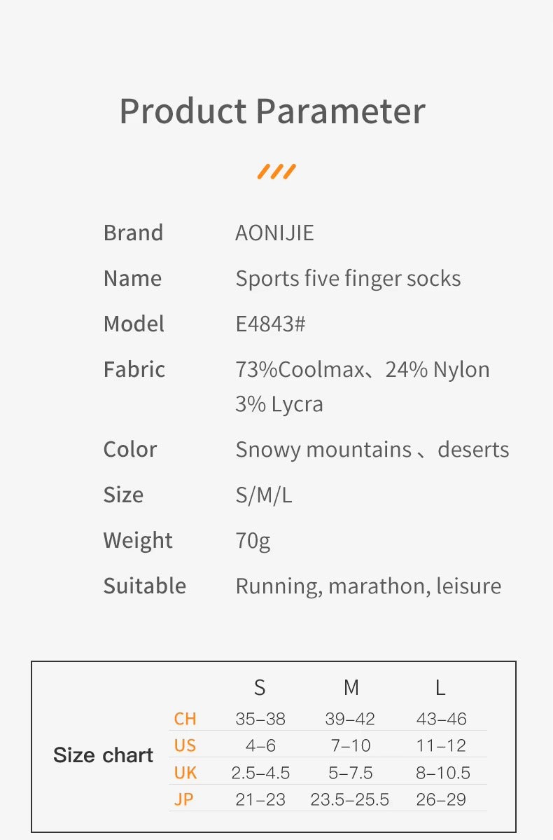The width and height of the screenshot is (553, 840).
Task: Click the 73%Coolmax fabric text
Action: point(300,369)
